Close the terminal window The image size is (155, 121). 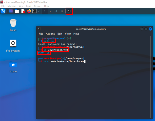150,29
